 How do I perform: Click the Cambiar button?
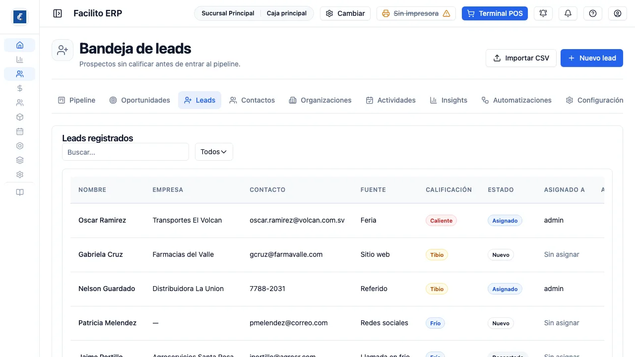[x=345, y=13]
